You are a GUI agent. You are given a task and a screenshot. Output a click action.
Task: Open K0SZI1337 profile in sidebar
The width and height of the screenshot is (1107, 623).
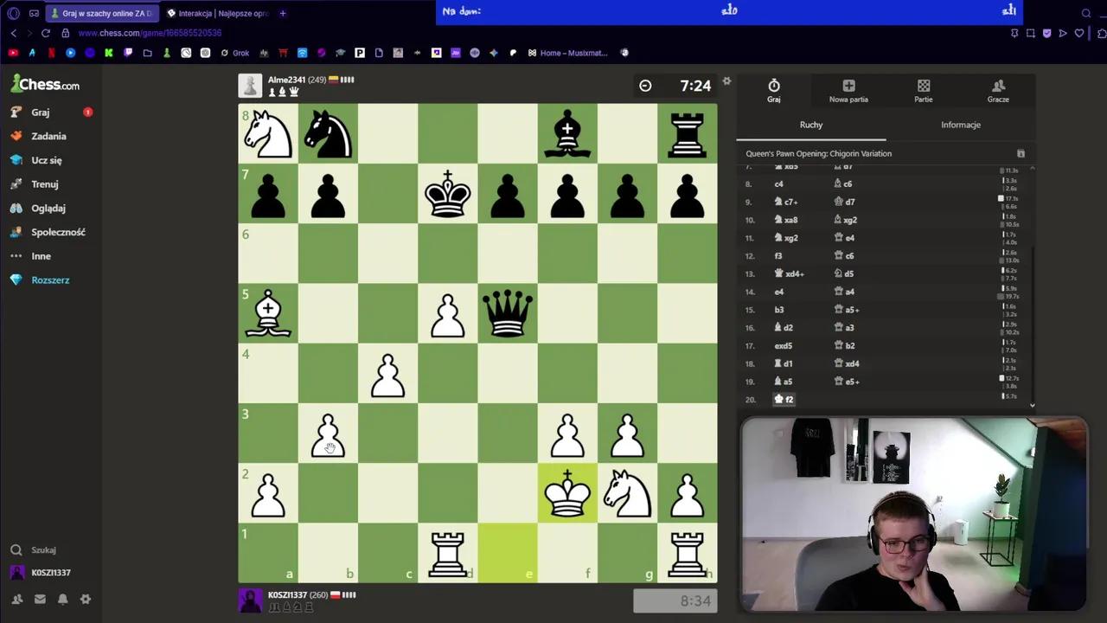50,573
